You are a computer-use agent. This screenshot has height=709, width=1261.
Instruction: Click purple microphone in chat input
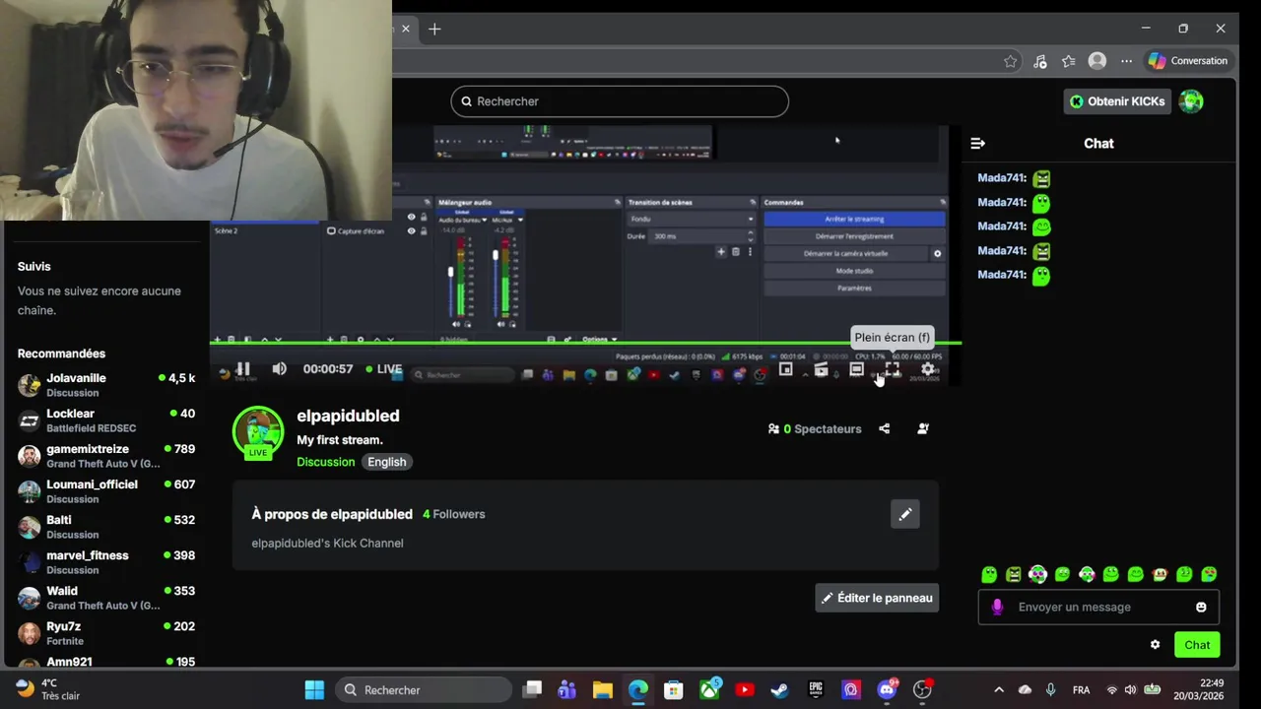(997, 608)
